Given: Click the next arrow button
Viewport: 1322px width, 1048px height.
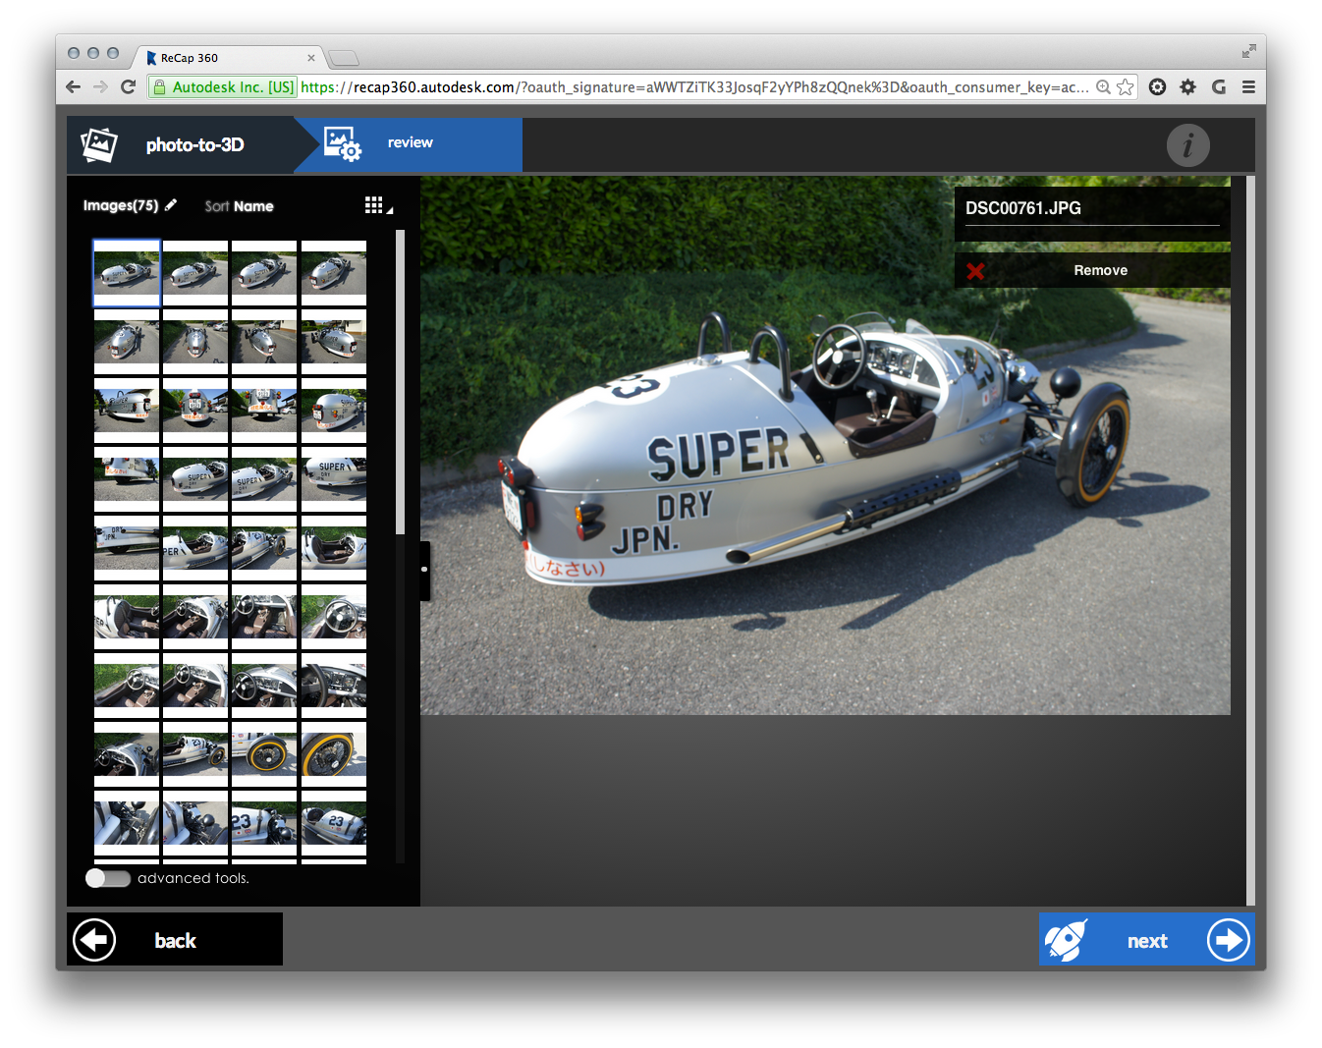Looking at the screenshot, I should 1228,940.
